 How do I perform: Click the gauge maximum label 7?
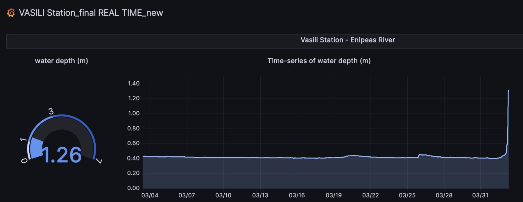[x=99, y=161]
